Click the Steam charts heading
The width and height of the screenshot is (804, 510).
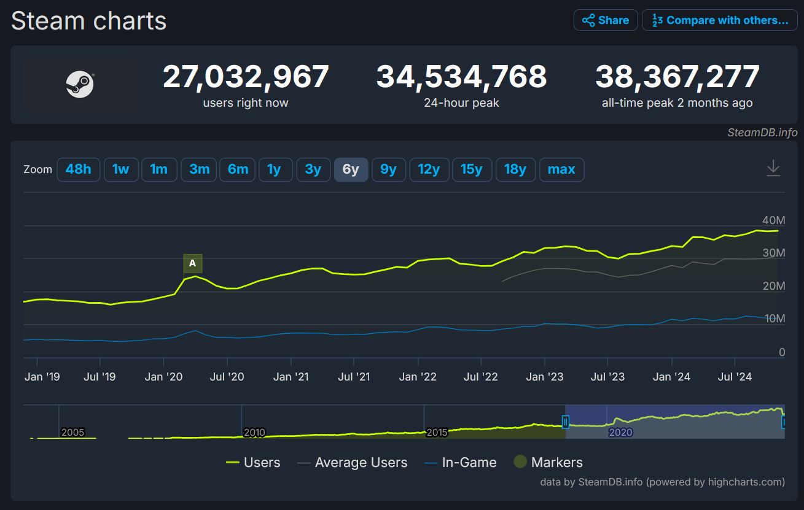coord(89,21)
